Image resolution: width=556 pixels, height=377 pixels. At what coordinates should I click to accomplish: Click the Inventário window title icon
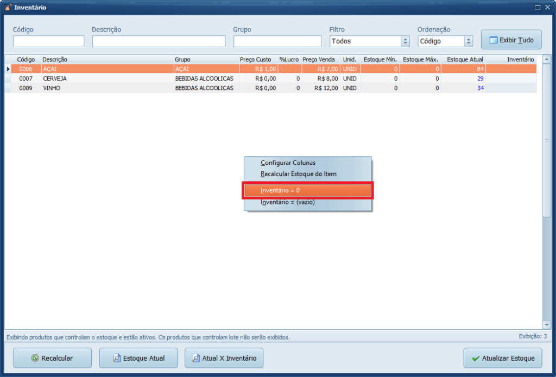[x=8, y=8]
